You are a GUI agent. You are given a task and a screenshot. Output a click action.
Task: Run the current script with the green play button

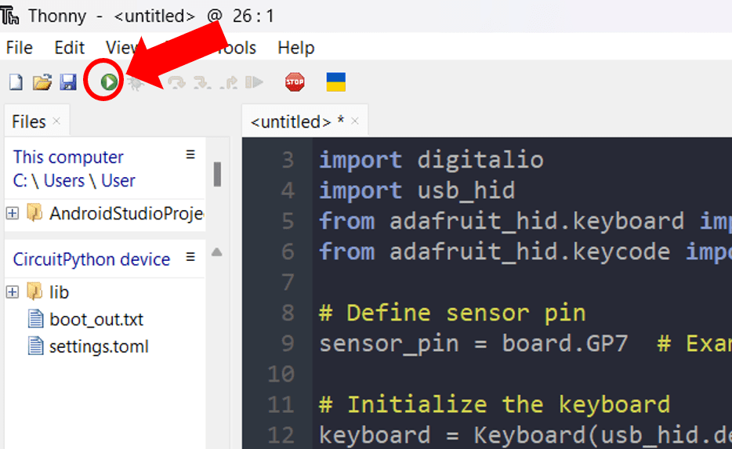[108, 81]
